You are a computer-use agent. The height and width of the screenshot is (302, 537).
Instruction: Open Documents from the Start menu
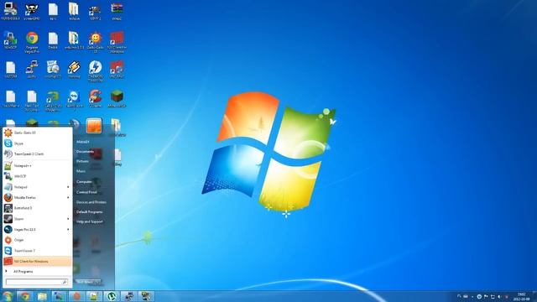[x=85, y=151]
